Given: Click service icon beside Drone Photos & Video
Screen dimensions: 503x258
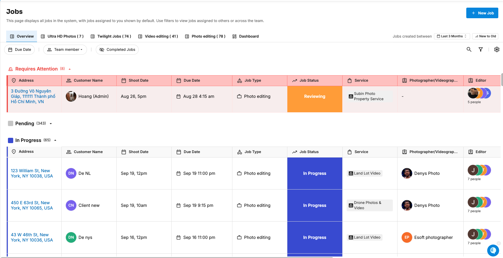Looking at the screenshot, I should coord(351,205).
